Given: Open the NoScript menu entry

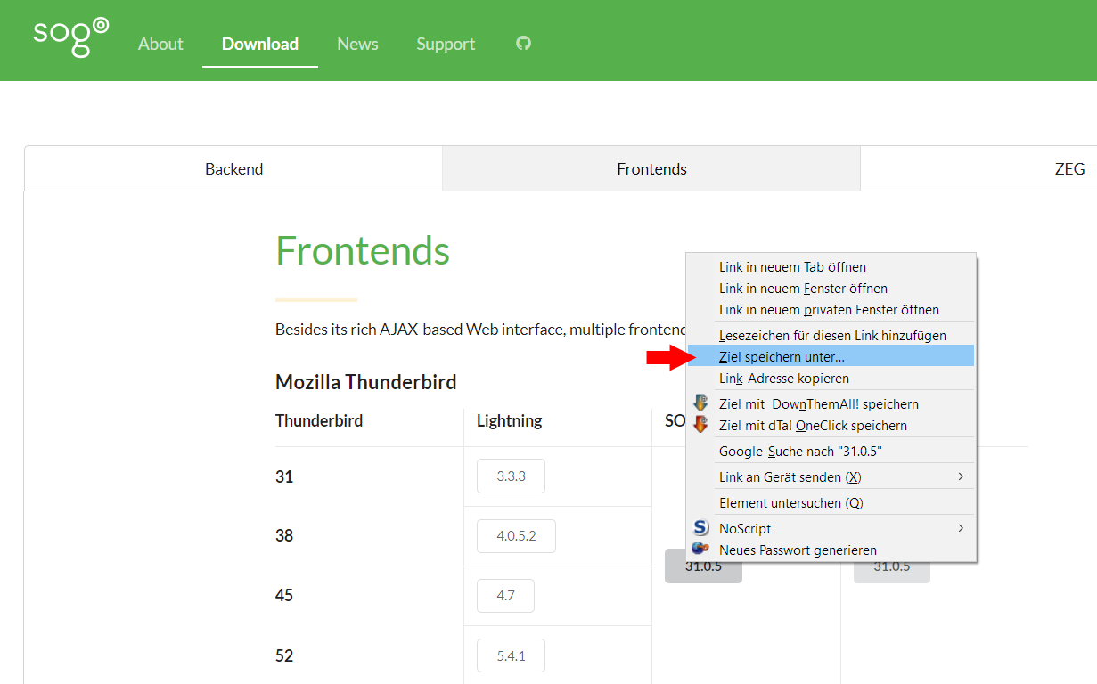Looking at the screenshot, I should pos(831,528).
